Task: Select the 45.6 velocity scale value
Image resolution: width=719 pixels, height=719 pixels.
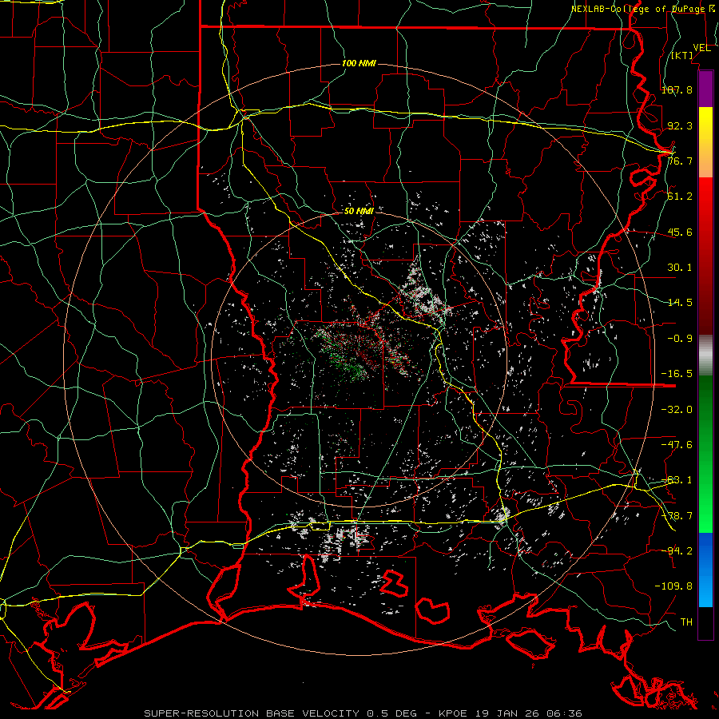Action: [x=680, y=232]
